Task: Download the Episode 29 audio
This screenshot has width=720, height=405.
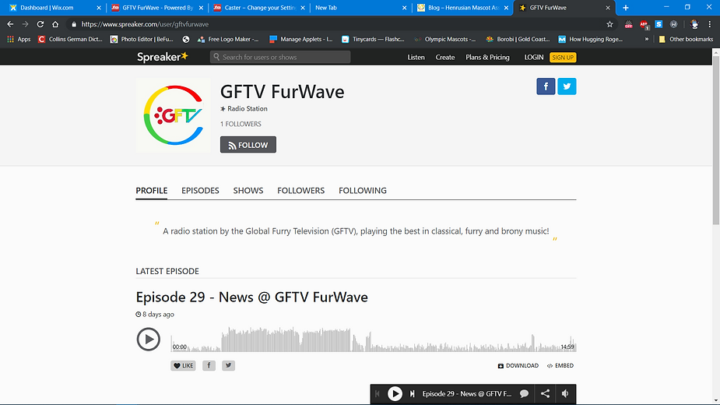Action: pyautogui.click(x=518, y=365)
